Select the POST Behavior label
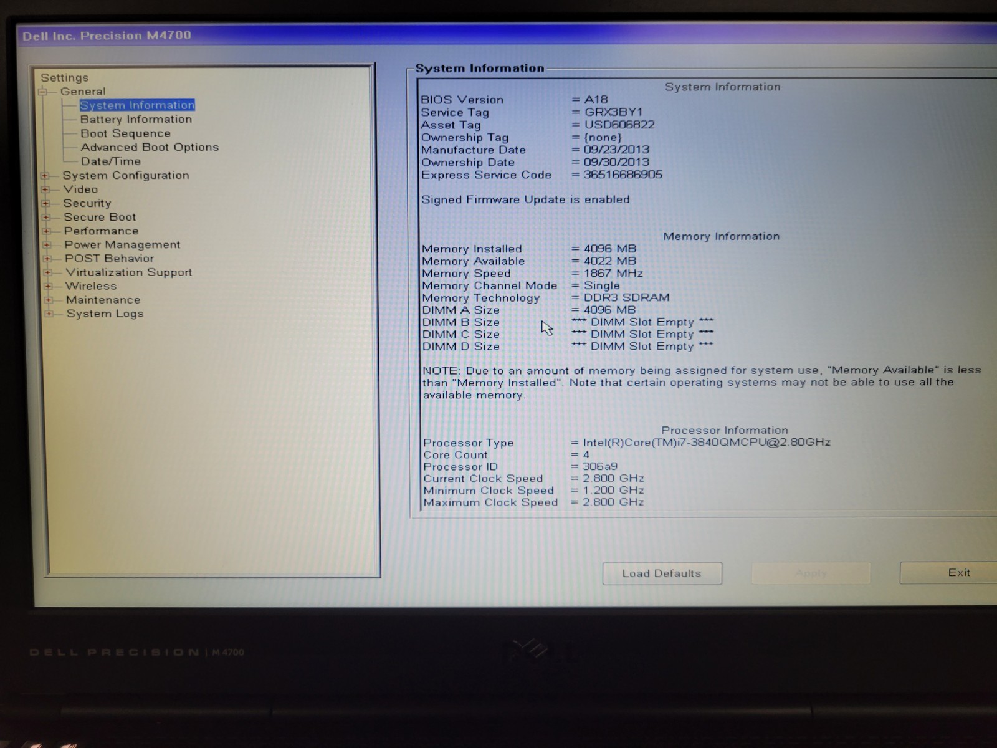The height and width of the screenshot is (748, 997). (109, 258)
